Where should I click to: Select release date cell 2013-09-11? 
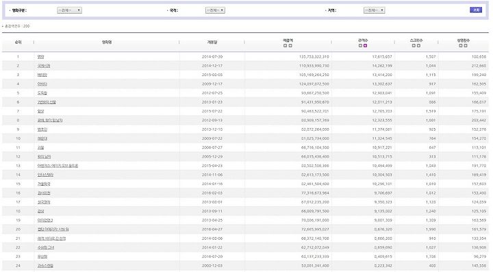[x=212, y=212]
